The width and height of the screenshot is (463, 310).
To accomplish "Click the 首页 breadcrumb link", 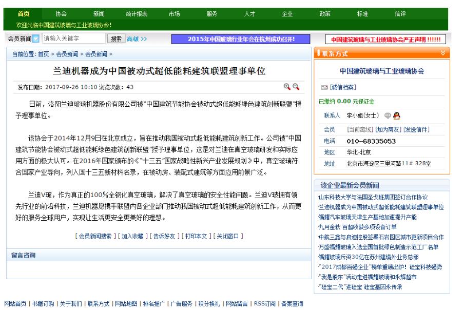I will point(44,54).
